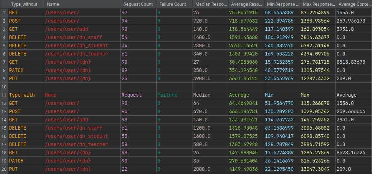Select the /users/user/dn_staff cell in row 15
The width and height of the screenshot is (372, 174).
point(74,128)
